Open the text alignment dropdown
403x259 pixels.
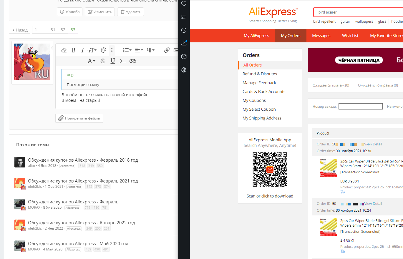pyautogui.click(x=139, y=50)
